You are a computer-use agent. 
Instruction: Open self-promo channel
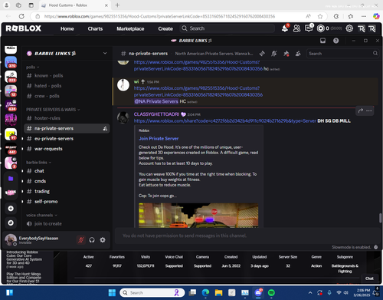click(46, 202)
